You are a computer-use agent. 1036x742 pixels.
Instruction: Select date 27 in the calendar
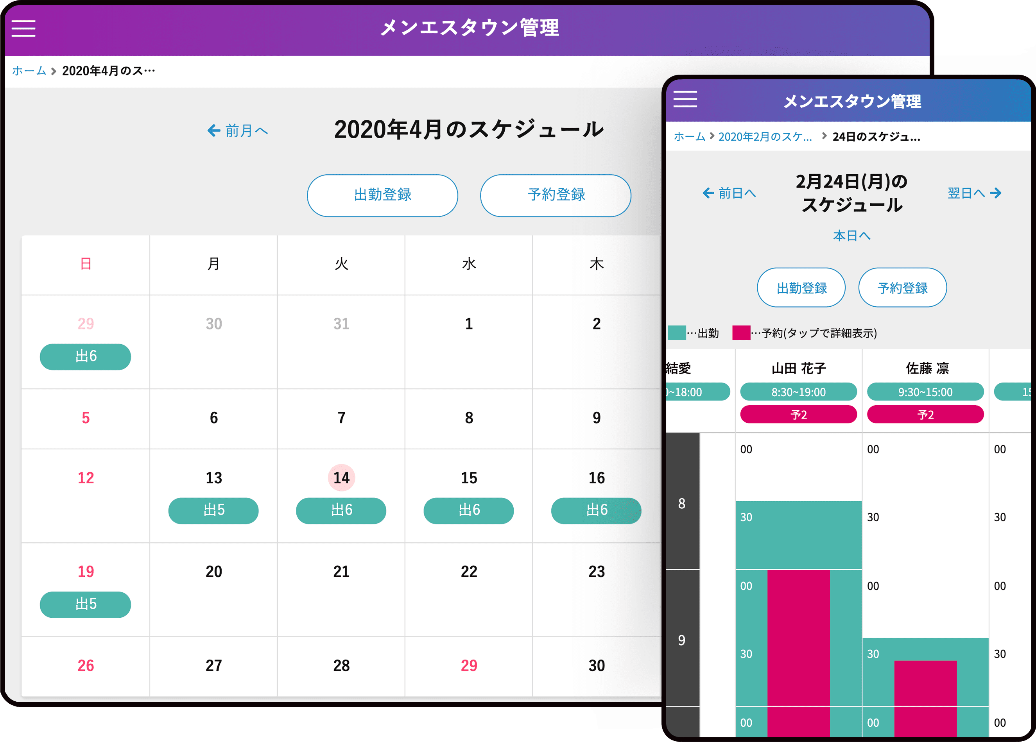coord(213,666)
